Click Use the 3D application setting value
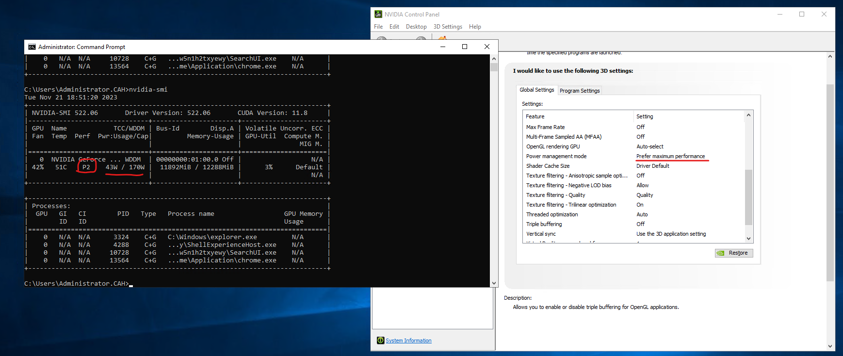This screenshot has width=843, height=356. 671,234
